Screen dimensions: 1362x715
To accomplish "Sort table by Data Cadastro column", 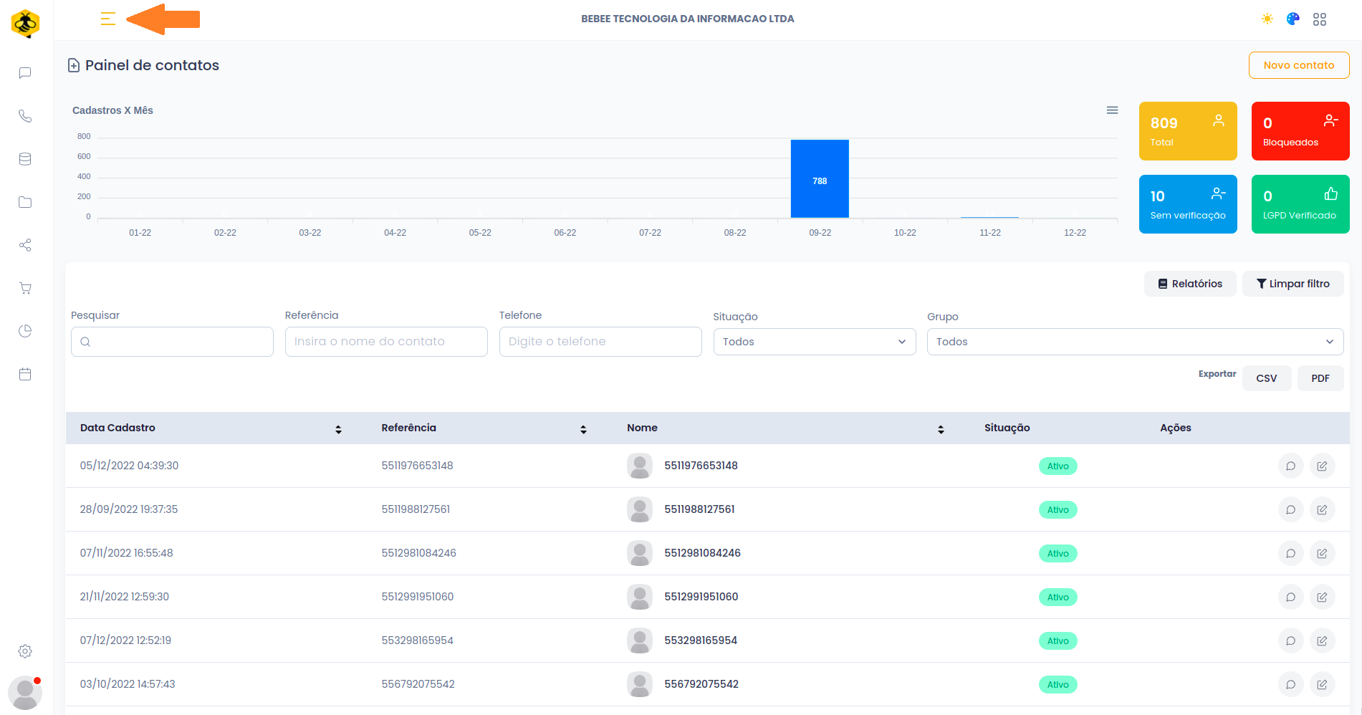I will 338,429.
